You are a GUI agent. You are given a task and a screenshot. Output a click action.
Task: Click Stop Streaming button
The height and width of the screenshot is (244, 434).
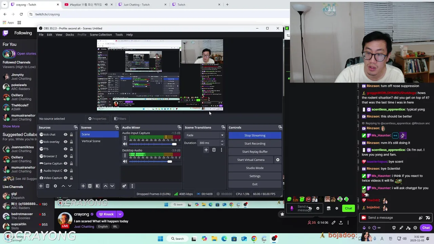(255, 135)
